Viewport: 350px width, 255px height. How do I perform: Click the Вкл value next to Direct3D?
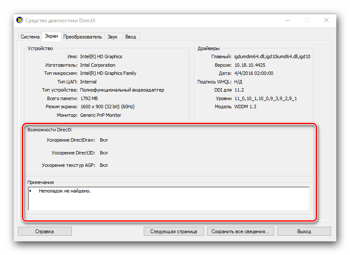coord(104,153)
